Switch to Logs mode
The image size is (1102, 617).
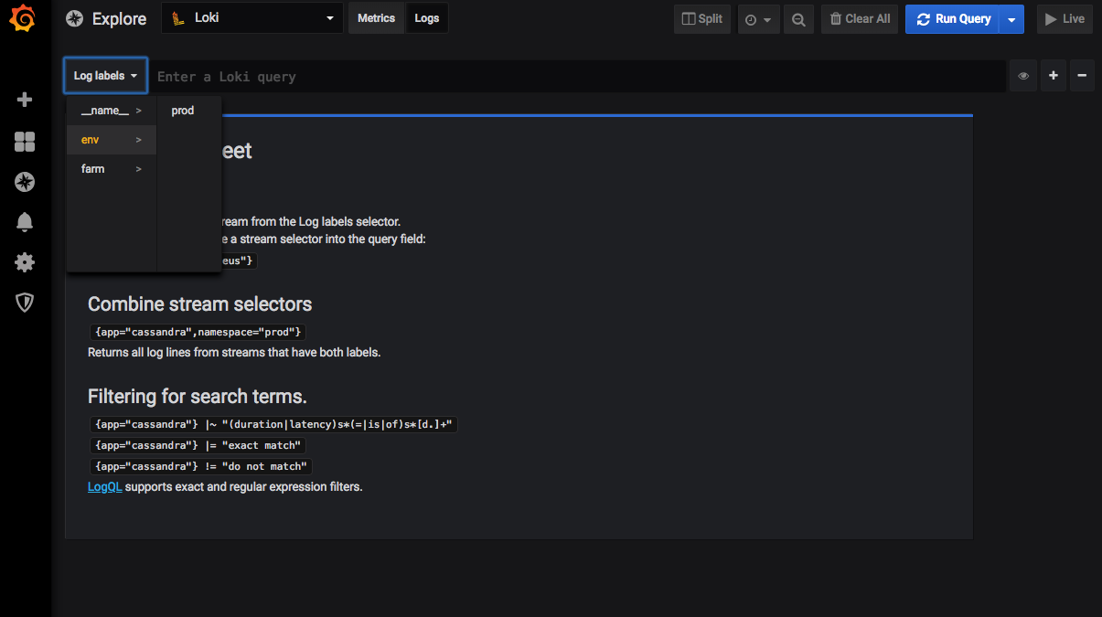427,18
